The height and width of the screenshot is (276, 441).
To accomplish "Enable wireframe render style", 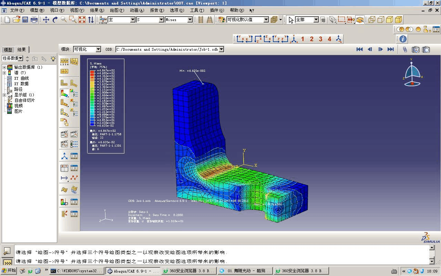I will coord(371,20).
